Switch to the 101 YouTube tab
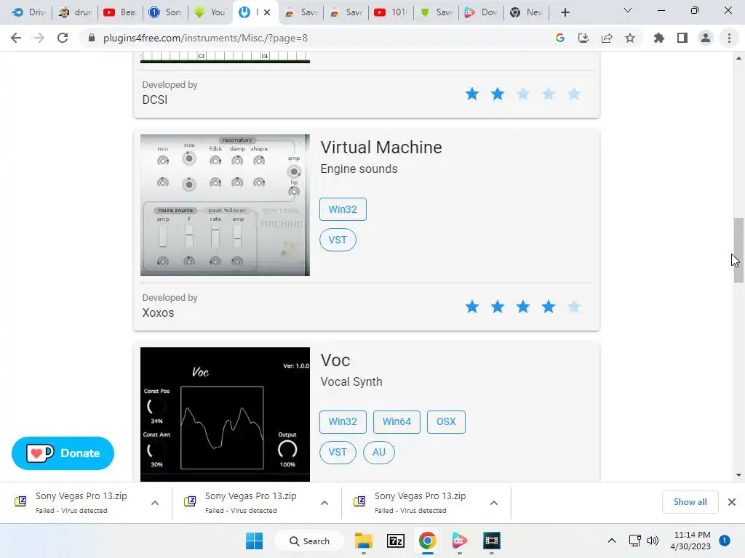The image size is (745, 558). (x=391, y=12)
